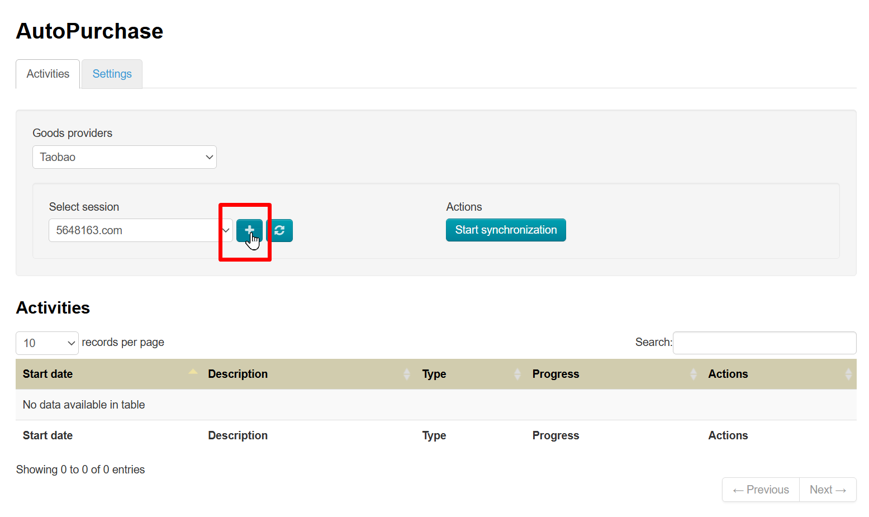869x517 pixels.
Task: Select the Activities tab
Action: (48, 74)
